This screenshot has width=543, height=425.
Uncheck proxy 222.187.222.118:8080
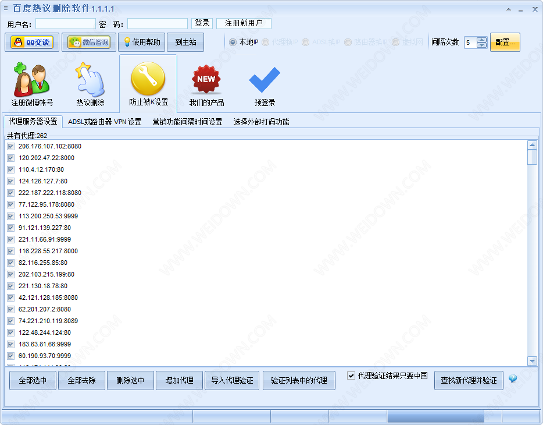click(x=10, y=193)
